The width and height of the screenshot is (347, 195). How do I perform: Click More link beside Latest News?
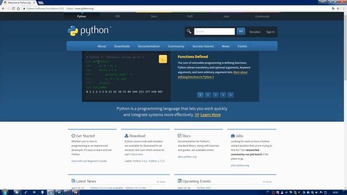[161, 182]
